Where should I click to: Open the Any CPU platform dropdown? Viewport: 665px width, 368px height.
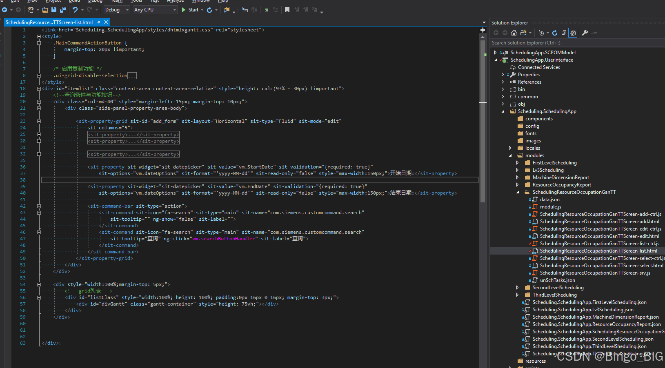coord(155,10)
